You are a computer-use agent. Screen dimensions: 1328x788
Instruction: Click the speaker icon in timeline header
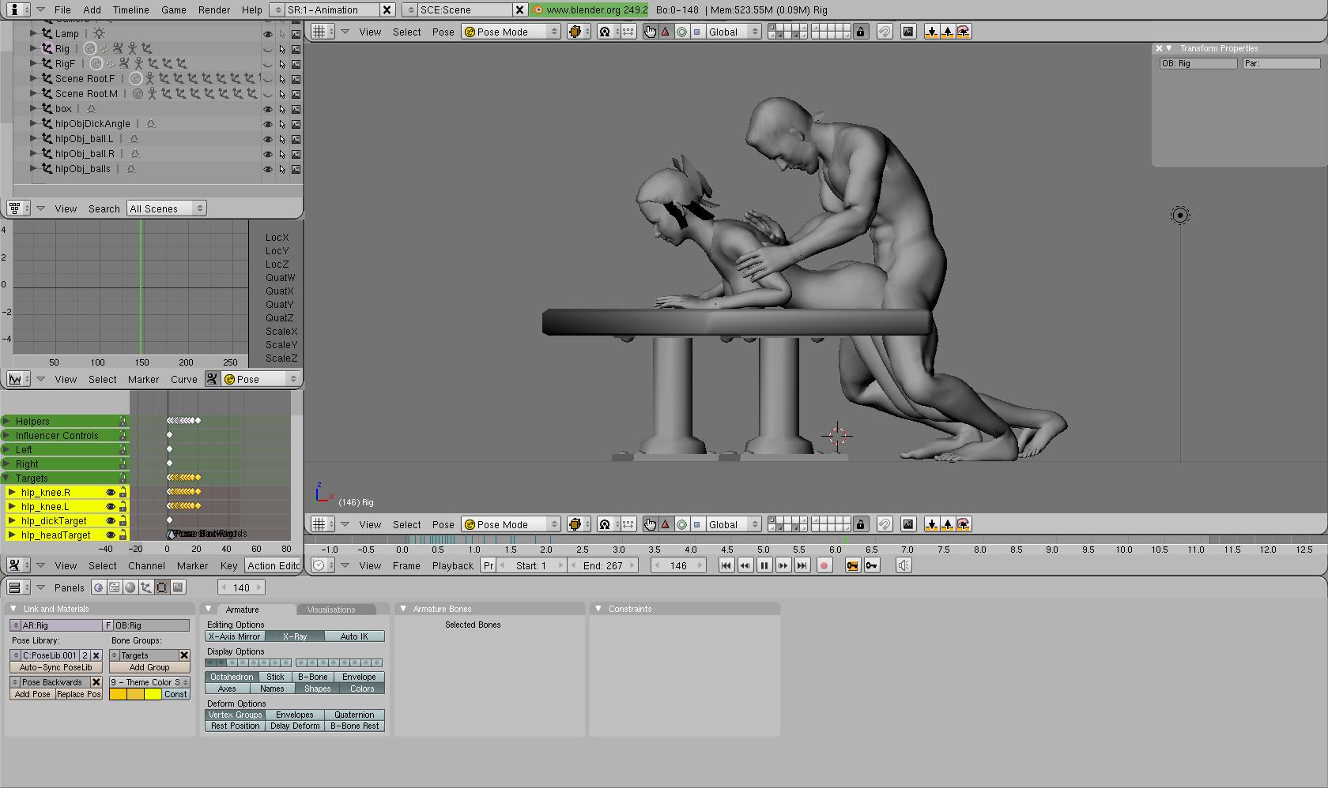[x=904, y=565]
